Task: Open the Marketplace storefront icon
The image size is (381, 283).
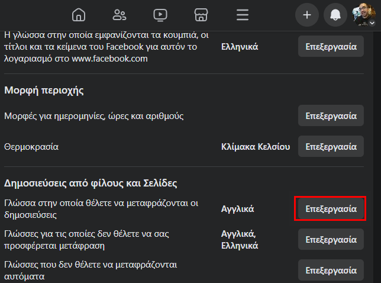Action: tap(201, 15)
